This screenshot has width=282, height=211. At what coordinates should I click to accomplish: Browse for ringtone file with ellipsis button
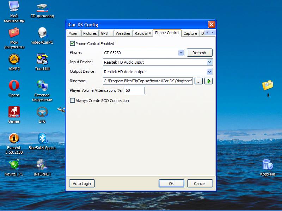coord(199,81)
